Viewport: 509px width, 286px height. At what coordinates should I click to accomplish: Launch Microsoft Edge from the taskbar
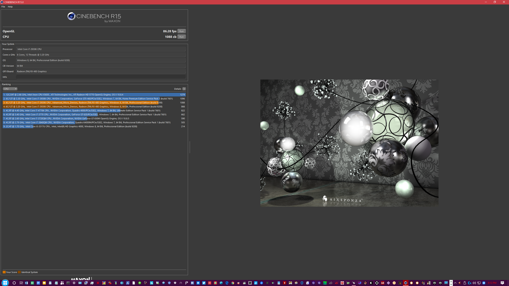227,283
